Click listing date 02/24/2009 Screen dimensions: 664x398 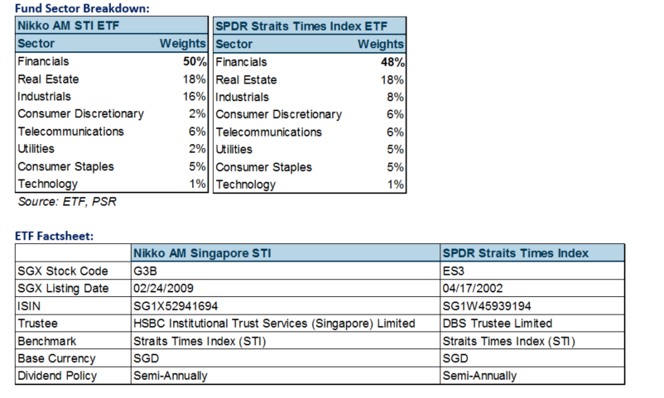[163, 288]
